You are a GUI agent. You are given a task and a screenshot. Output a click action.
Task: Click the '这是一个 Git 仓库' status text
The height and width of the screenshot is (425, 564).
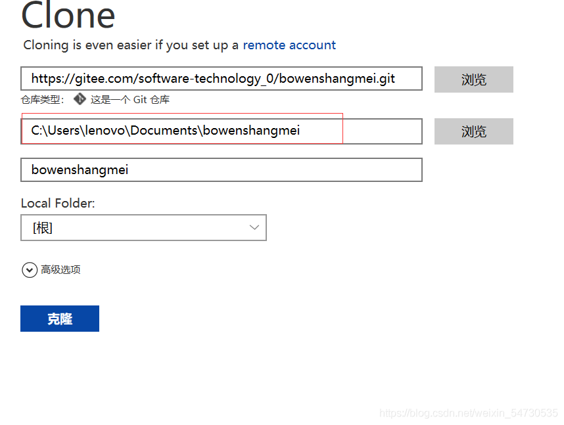click(x=130, y=100)
